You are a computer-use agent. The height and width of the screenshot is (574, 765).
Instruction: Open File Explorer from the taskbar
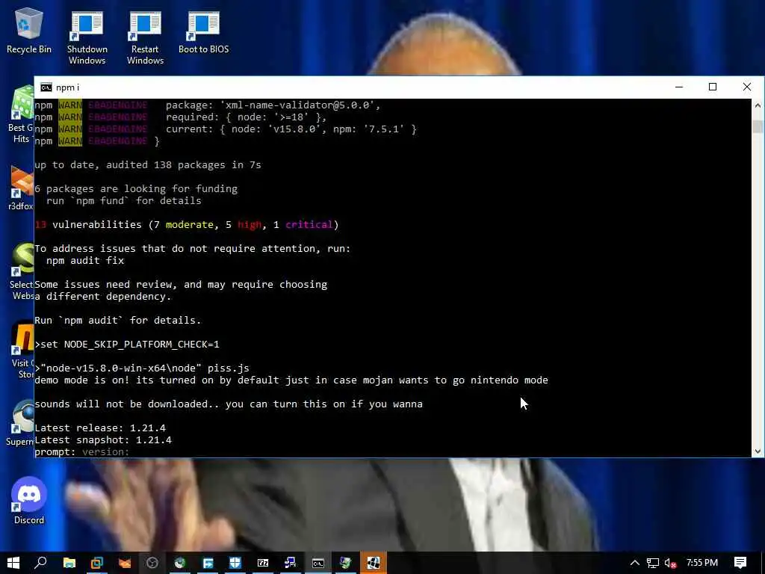[x=69, y=563]
